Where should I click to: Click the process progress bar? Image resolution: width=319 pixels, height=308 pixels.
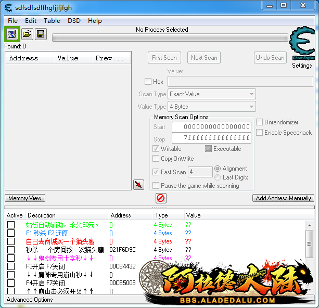(170, 37)
